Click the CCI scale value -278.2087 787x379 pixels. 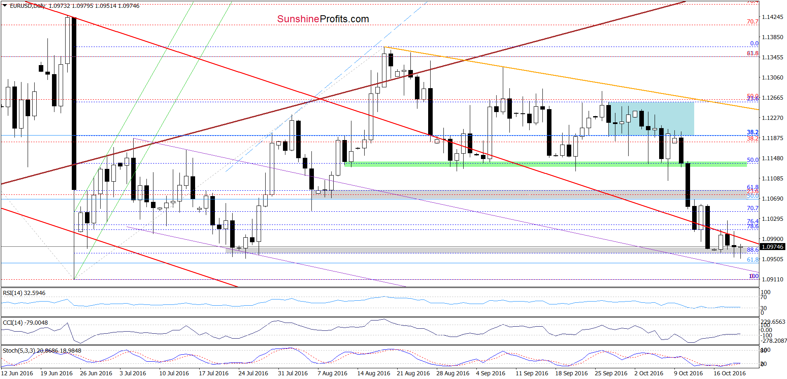point(774,341)
